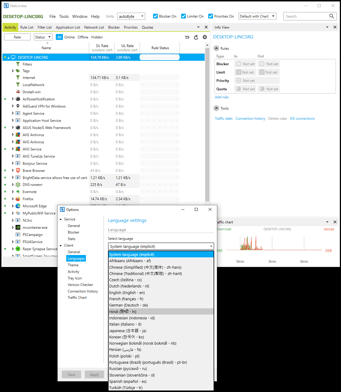
Task: Open the File menu
Action: 53,16
